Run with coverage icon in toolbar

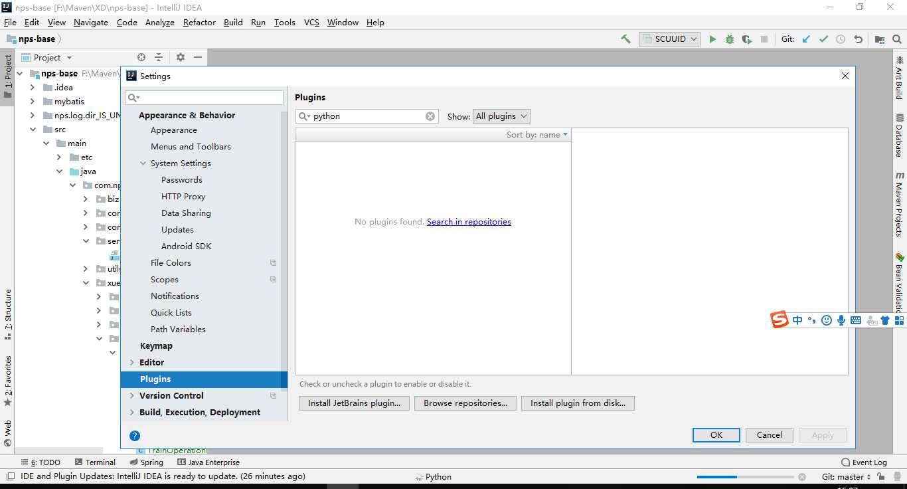(x=747, y=39)
